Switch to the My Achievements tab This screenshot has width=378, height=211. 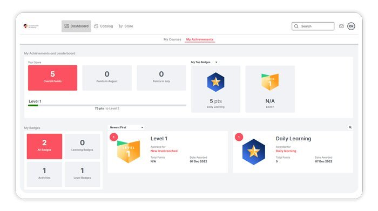200,39
